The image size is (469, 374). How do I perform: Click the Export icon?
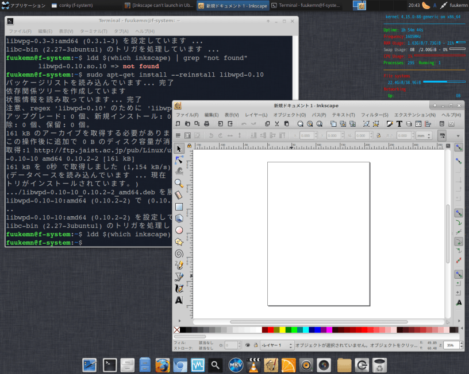coord(230,123)
